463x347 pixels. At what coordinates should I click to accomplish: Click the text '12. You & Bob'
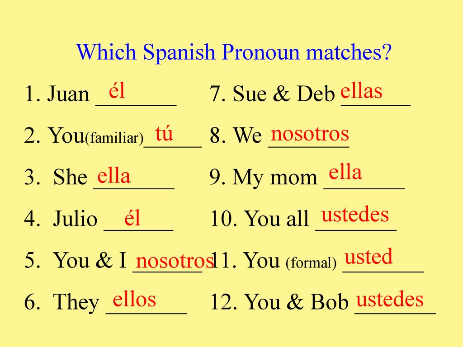coord(279,301)
